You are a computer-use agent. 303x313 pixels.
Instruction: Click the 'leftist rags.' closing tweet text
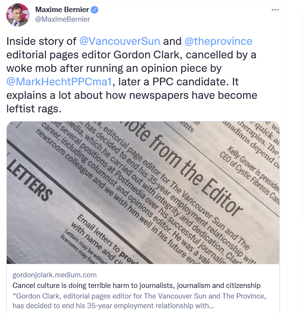tap(34, 109)
